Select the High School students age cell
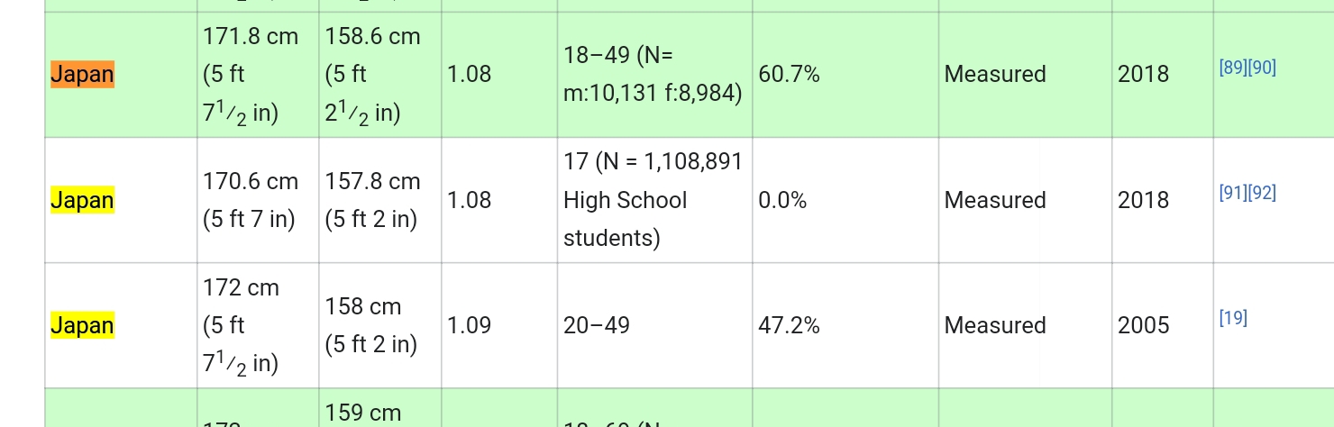Screen dimensions: 1334x427 pos(654,200)
